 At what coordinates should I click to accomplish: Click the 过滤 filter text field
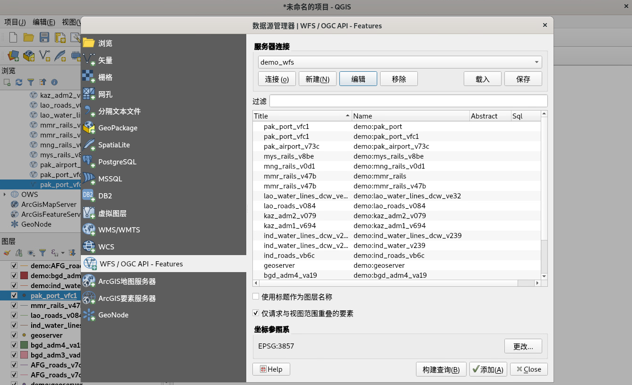[408, 101]
